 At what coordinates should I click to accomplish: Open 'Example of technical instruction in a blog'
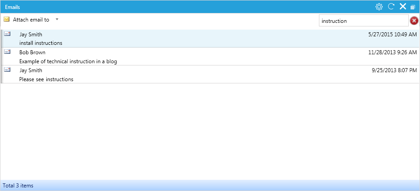point(68,61)
